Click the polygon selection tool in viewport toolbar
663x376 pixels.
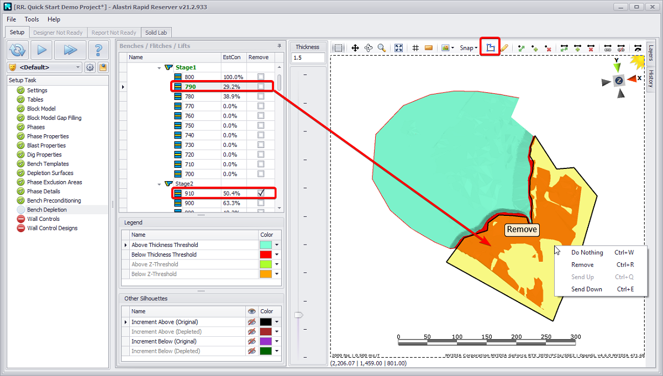point(490,48)
